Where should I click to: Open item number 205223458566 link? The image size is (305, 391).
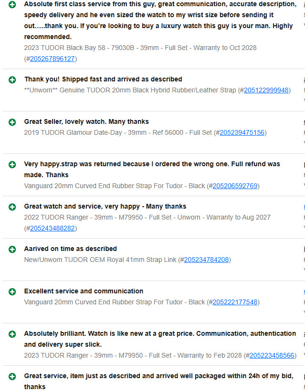(272, 355)
